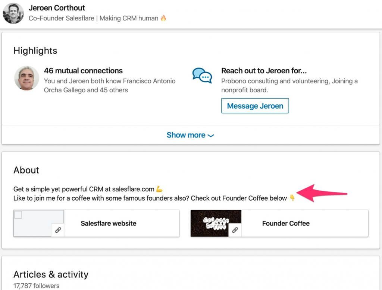
Task: Click the Message Jeroen button
Action: pyautogui.click(x=255, y=106)
